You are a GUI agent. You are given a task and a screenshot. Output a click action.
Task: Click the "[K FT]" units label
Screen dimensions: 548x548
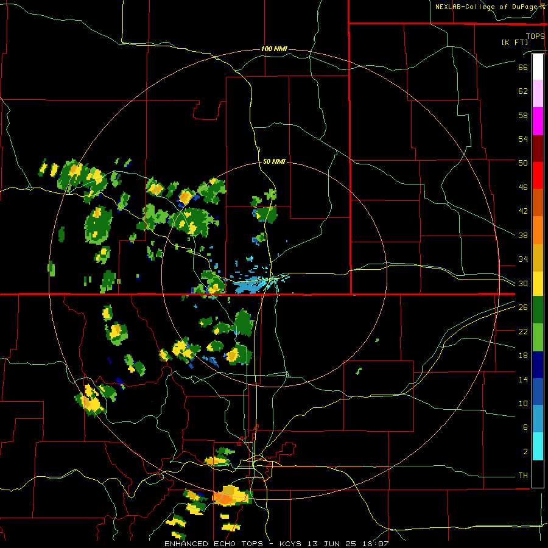click(515, 43)
